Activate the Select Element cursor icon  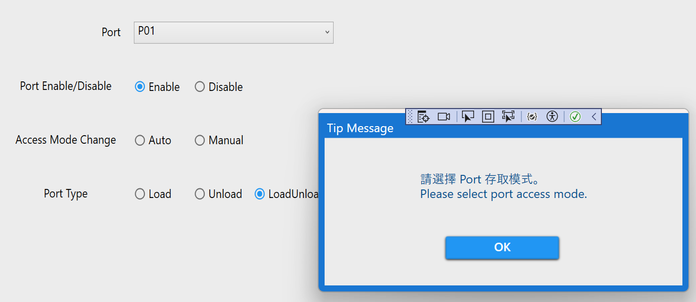pyautogui.click(x=468, y=117)
